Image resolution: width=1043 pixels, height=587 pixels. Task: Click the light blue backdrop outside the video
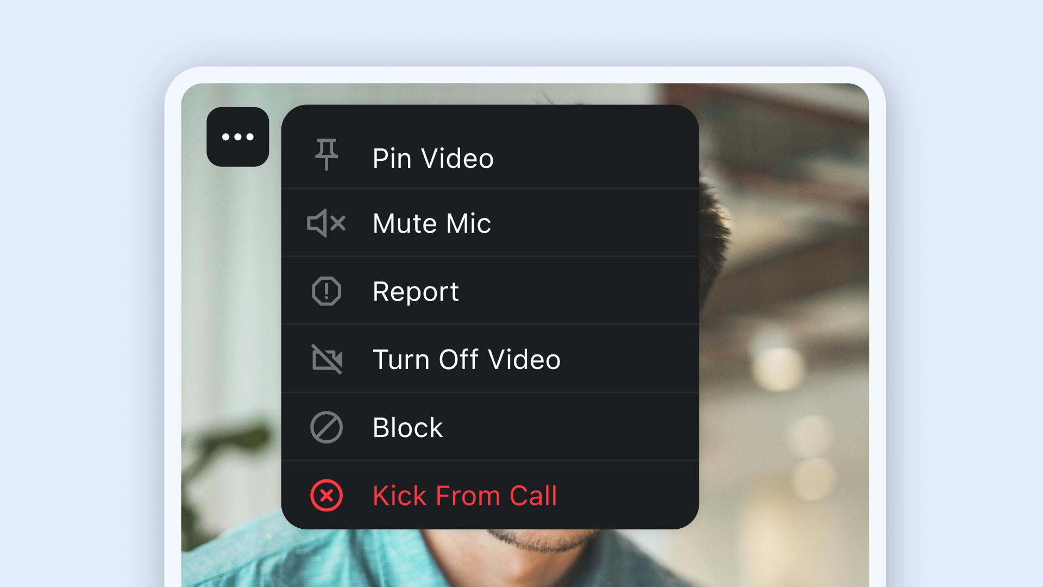(81, 272)
